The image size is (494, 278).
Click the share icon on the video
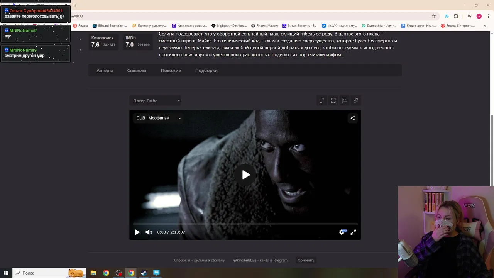point(352,118)
